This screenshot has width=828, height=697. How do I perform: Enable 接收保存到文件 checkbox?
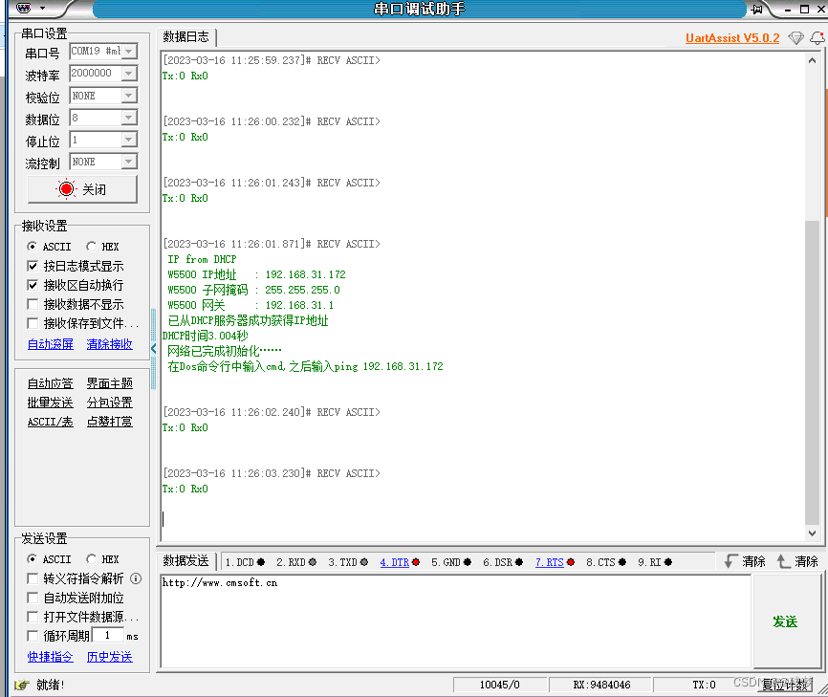point(33,323)
